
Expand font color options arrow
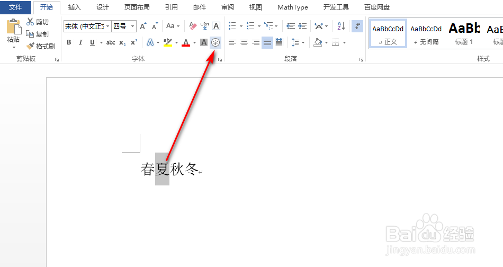[194, 42]
